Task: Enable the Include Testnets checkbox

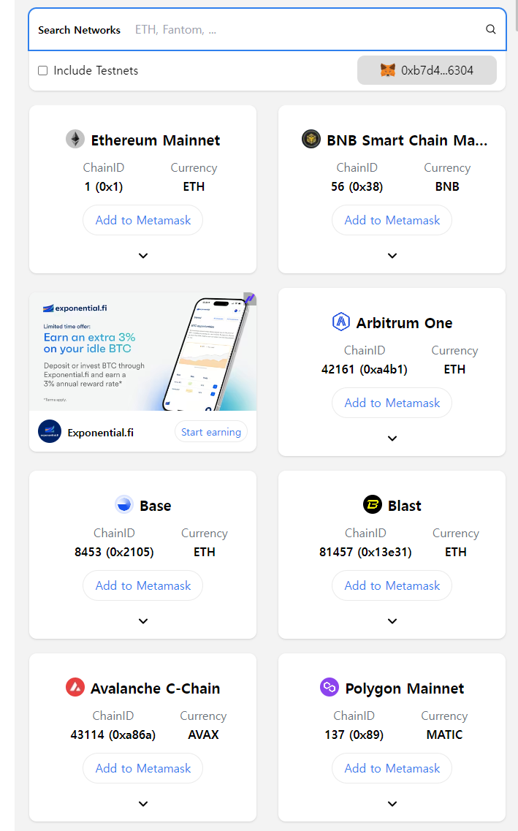Action: pos(43,71)
